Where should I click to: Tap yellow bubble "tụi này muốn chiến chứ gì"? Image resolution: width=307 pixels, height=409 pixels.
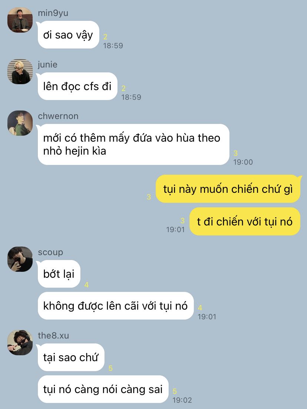point(228,189)
